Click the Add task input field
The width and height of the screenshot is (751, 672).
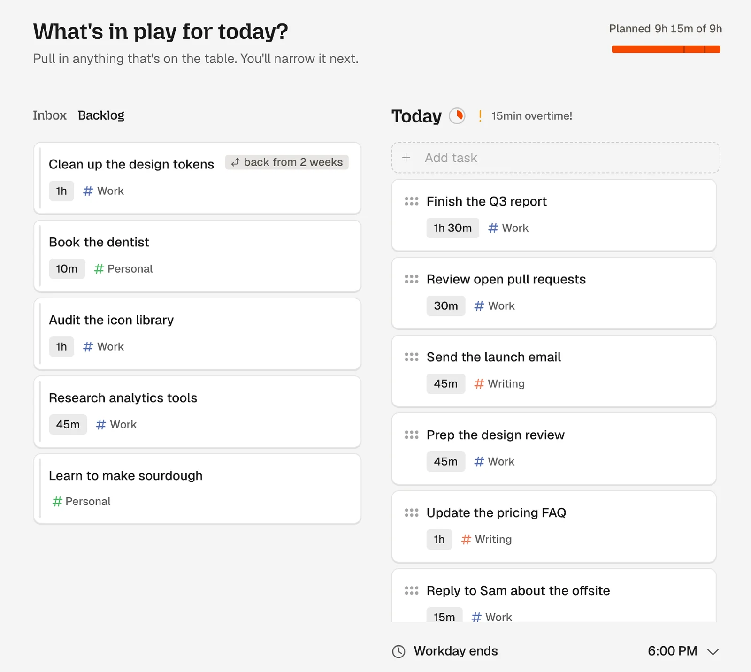(x=556, y=158)
